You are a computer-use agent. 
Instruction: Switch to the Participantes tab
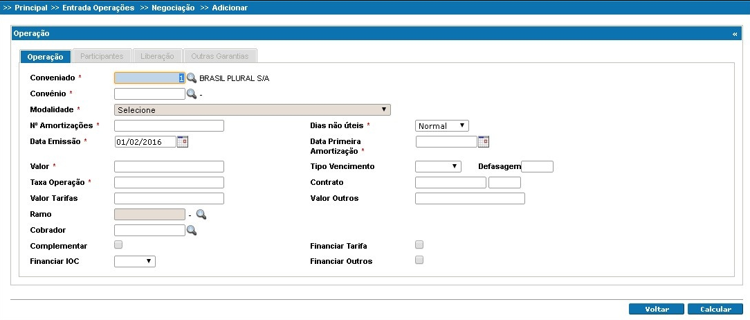[102, 56]
